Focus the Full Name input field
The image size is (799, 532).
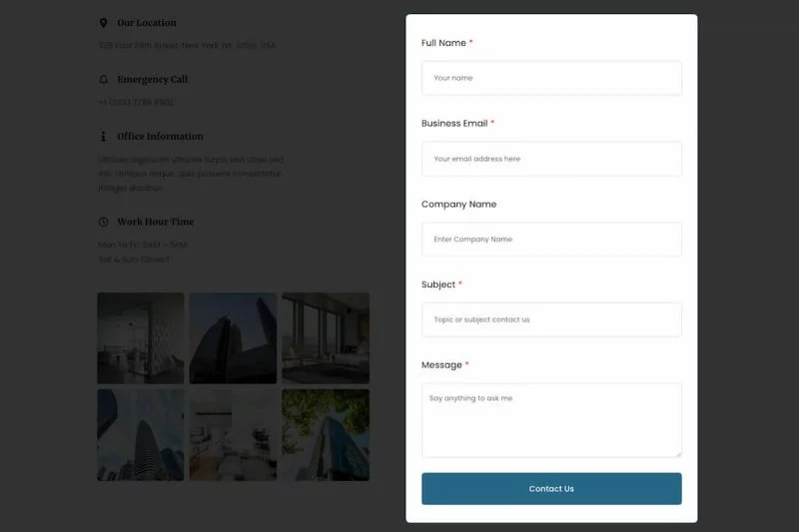coord(551,78)
